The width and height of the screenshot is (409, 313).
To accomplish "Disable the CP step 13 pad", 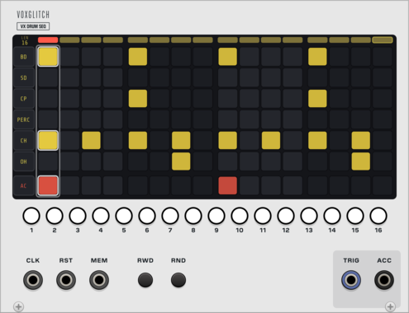I will [x=317, y=99].
